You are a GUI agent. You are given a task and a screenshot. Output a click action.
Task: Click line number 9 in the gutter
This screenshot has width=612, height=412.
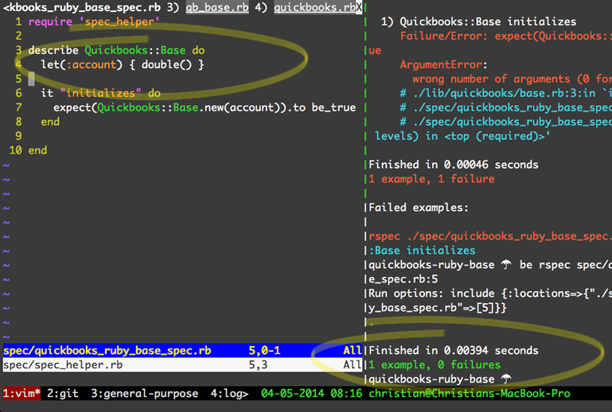(x=18, y=136)
